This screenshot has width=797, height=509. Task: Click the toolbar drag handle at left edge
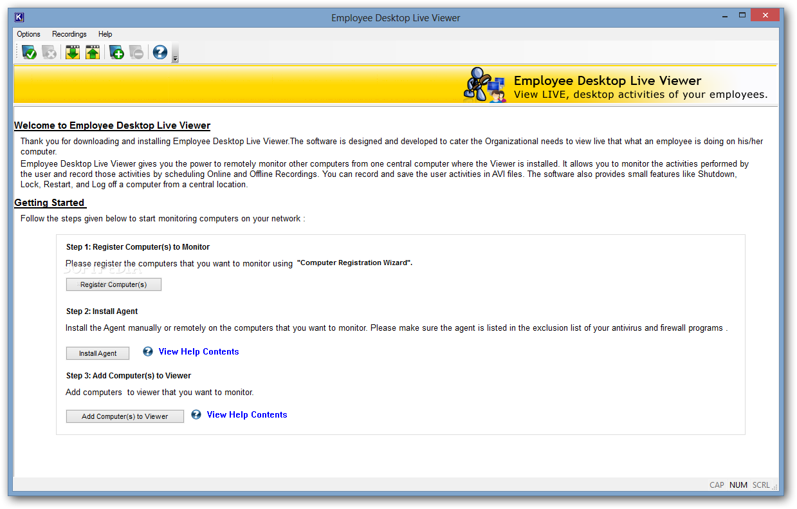[17, 52]
